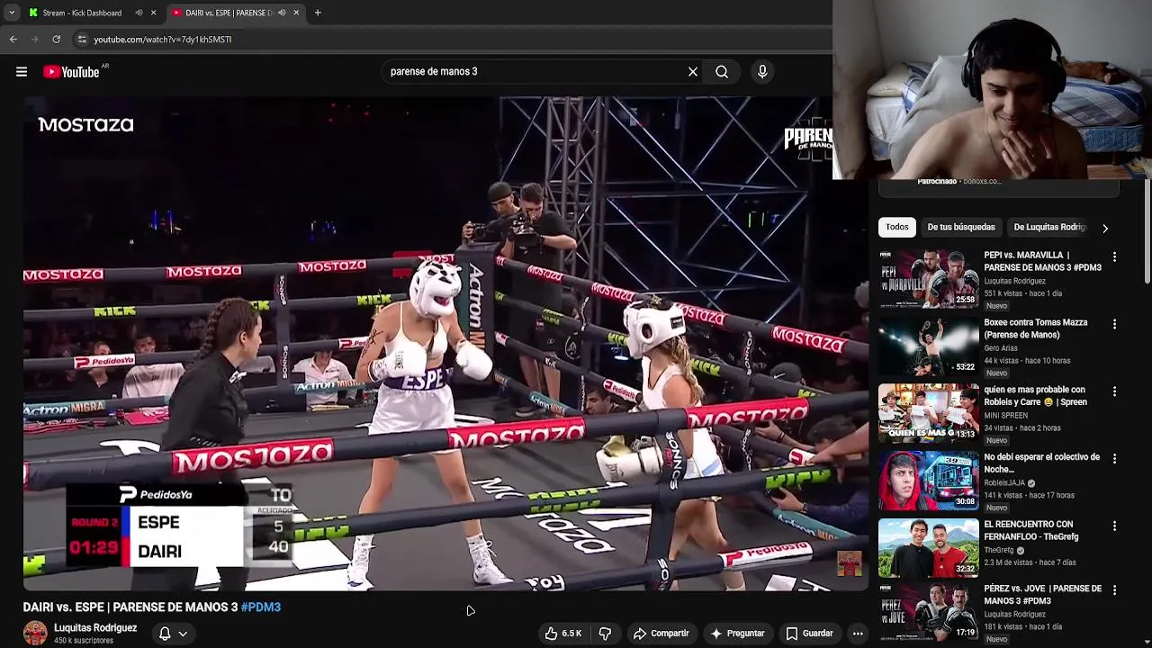Select the DAIRI vs. ESPE browser tab

click(236, 13)
